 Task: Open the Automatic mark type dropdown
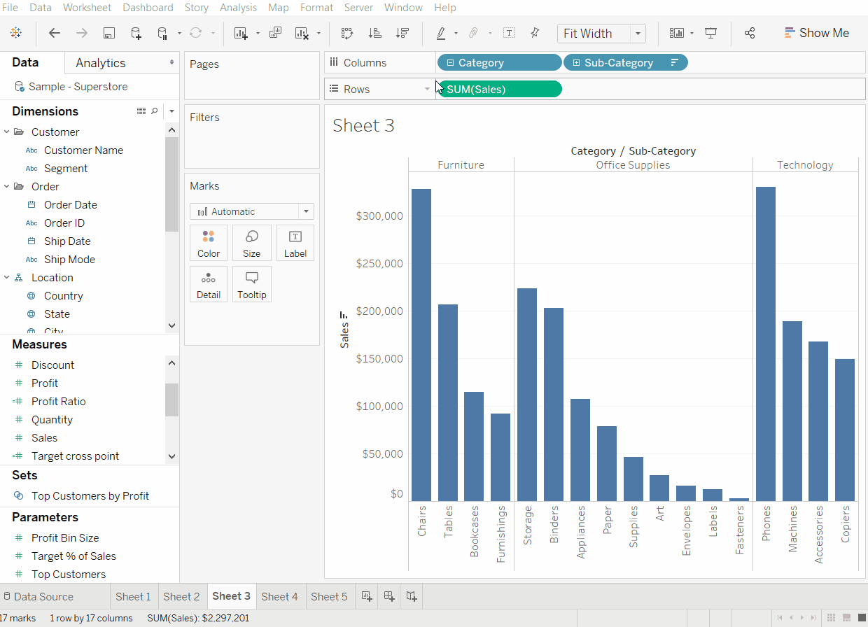tap(306, 211)
